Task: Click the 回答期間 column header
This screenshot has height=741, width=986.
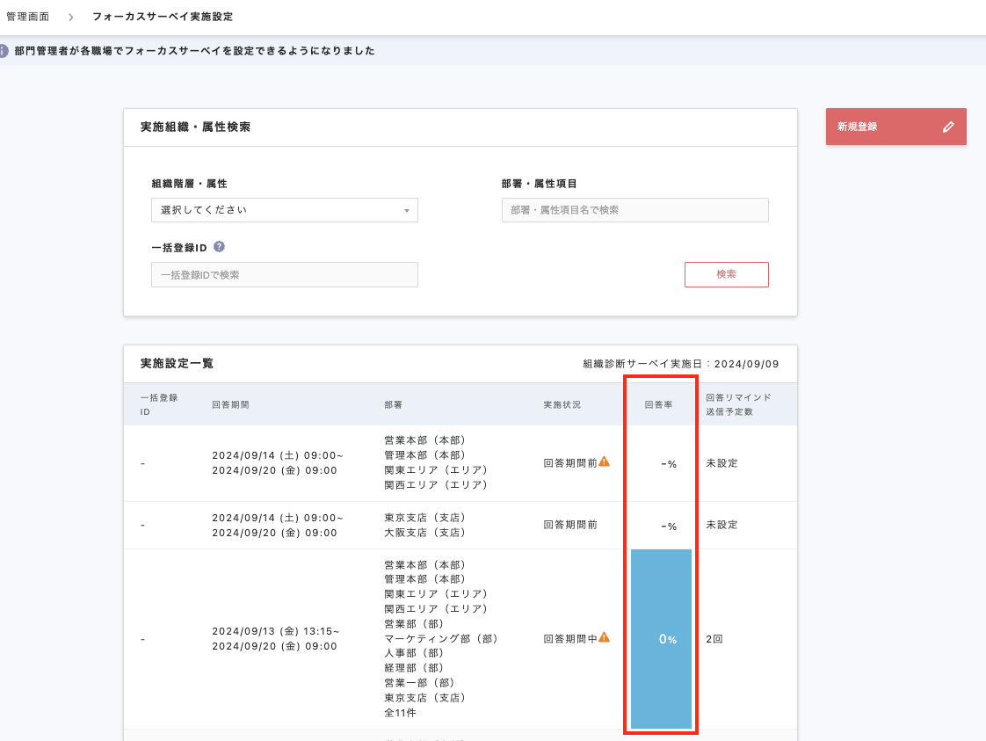Action: point(230,405)
